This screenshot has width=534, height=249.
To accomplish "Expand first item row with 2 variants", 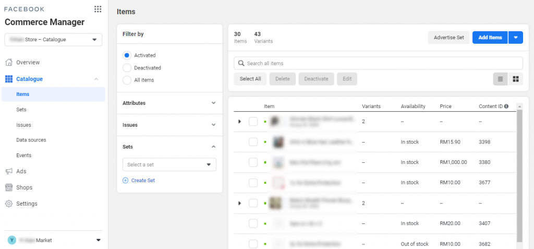I will (239, 122).
